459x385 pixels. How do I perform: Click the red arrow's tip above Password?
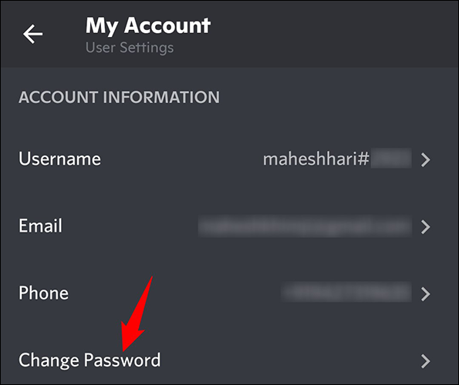click(x=125, y=349)
